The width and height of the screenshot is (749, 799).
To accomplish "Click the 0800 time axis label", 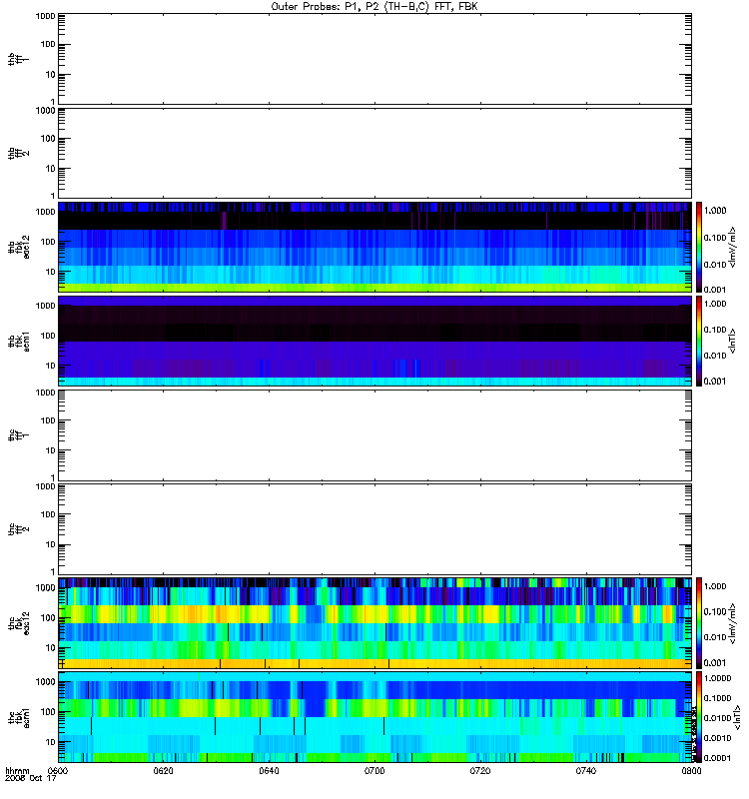I will click(691, 771).
